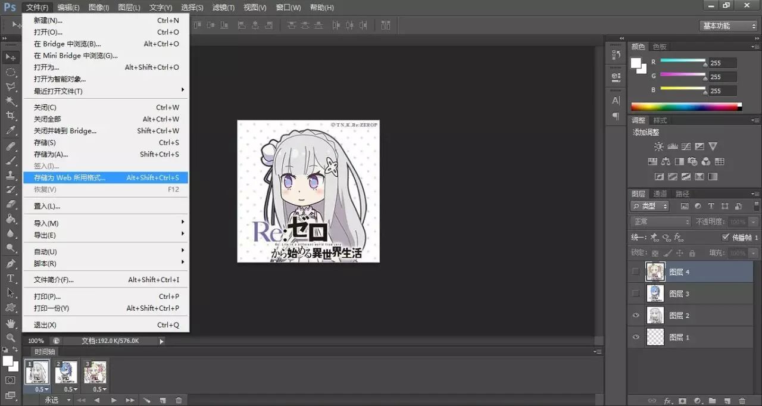Screen dimensions: 762x406
Task: Expand the 自动 submenu
Action: point(105,252)
